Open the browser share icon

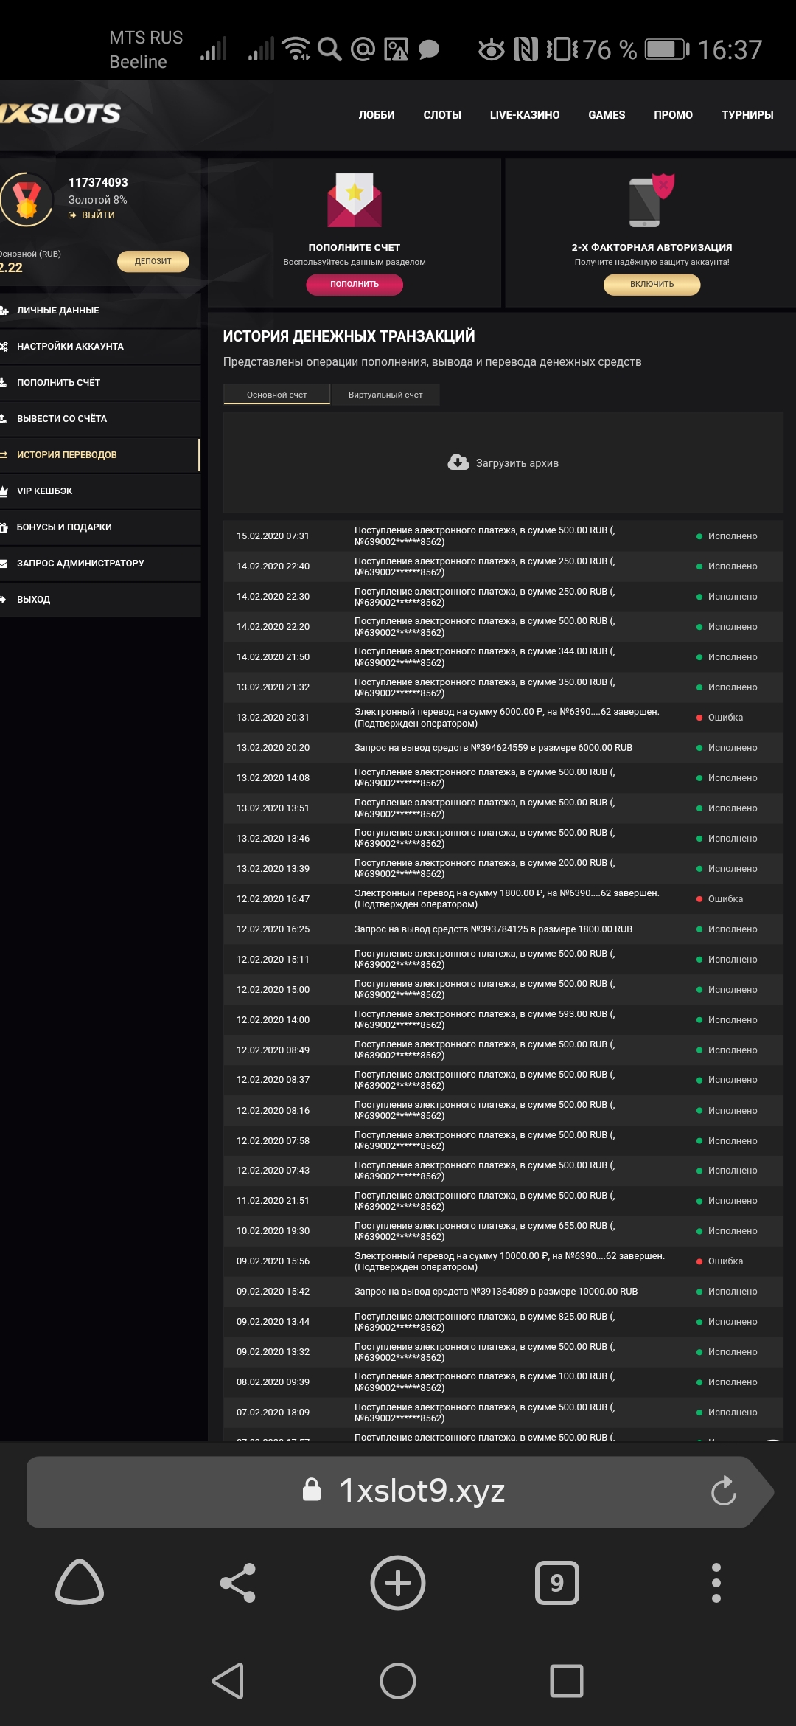[x=237, y=1583]
